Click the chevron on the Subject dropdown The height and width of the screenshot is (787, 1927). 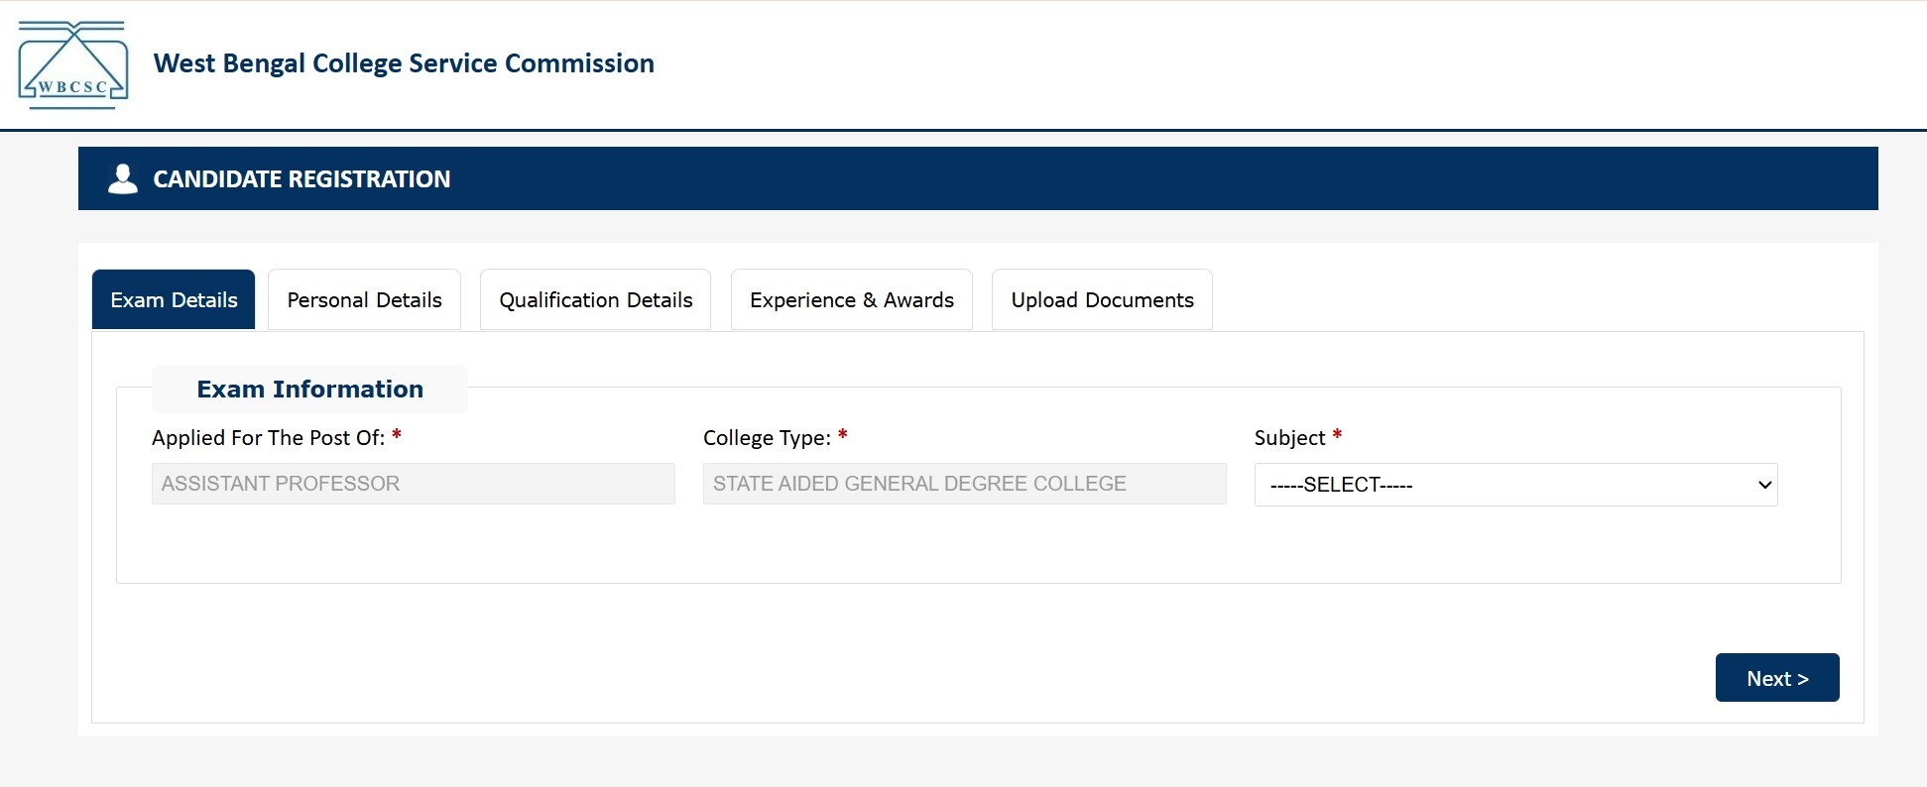1762,485
